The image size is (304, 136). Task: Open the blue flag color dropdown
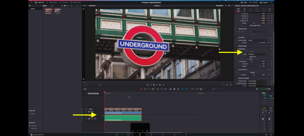click(x=184, y=89)
